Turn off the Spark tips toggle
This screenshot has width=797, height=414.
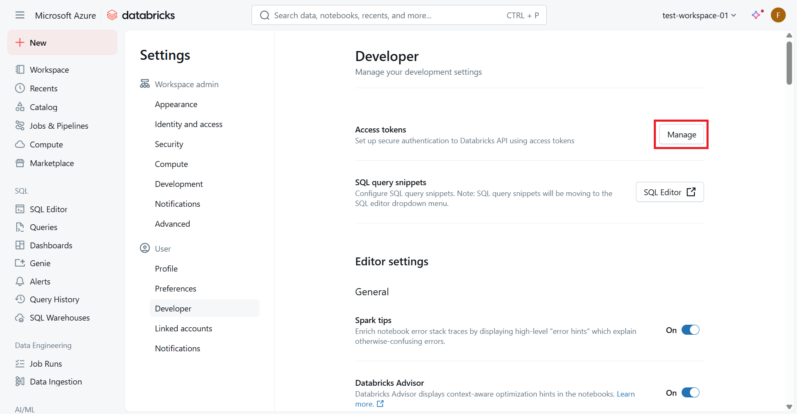(x=690, y=330)
